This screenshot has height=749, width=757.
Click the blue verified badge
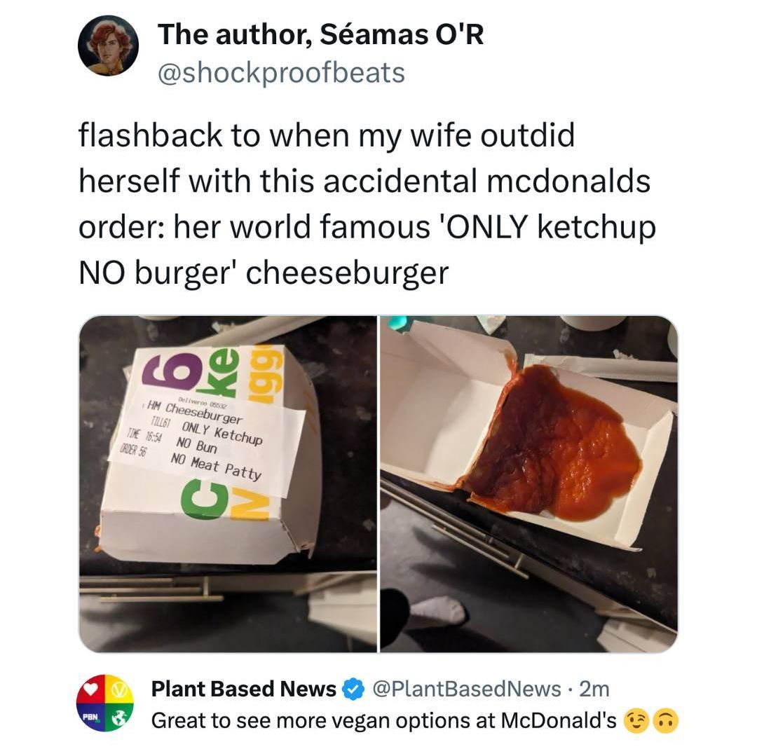[353, 689]
